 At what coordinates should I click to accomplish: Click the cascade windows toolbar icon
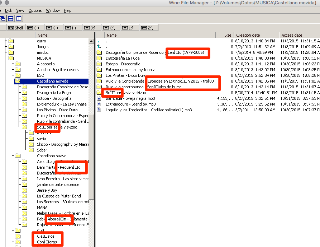(3, 19)
